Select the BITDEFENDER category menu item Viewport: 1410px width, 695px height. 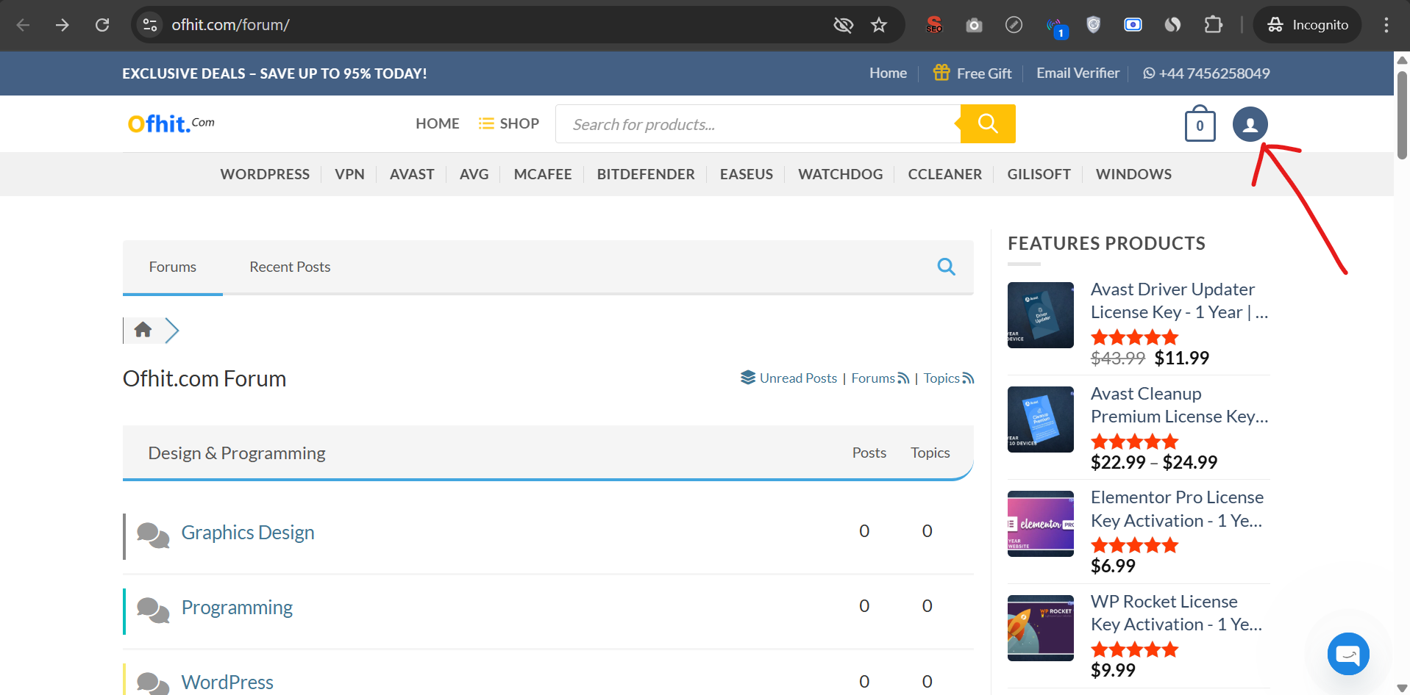645,174
